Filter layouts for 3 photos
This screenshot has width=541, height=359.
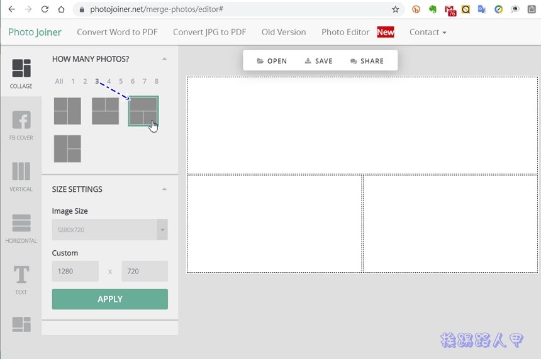click(x=97, y=81)
